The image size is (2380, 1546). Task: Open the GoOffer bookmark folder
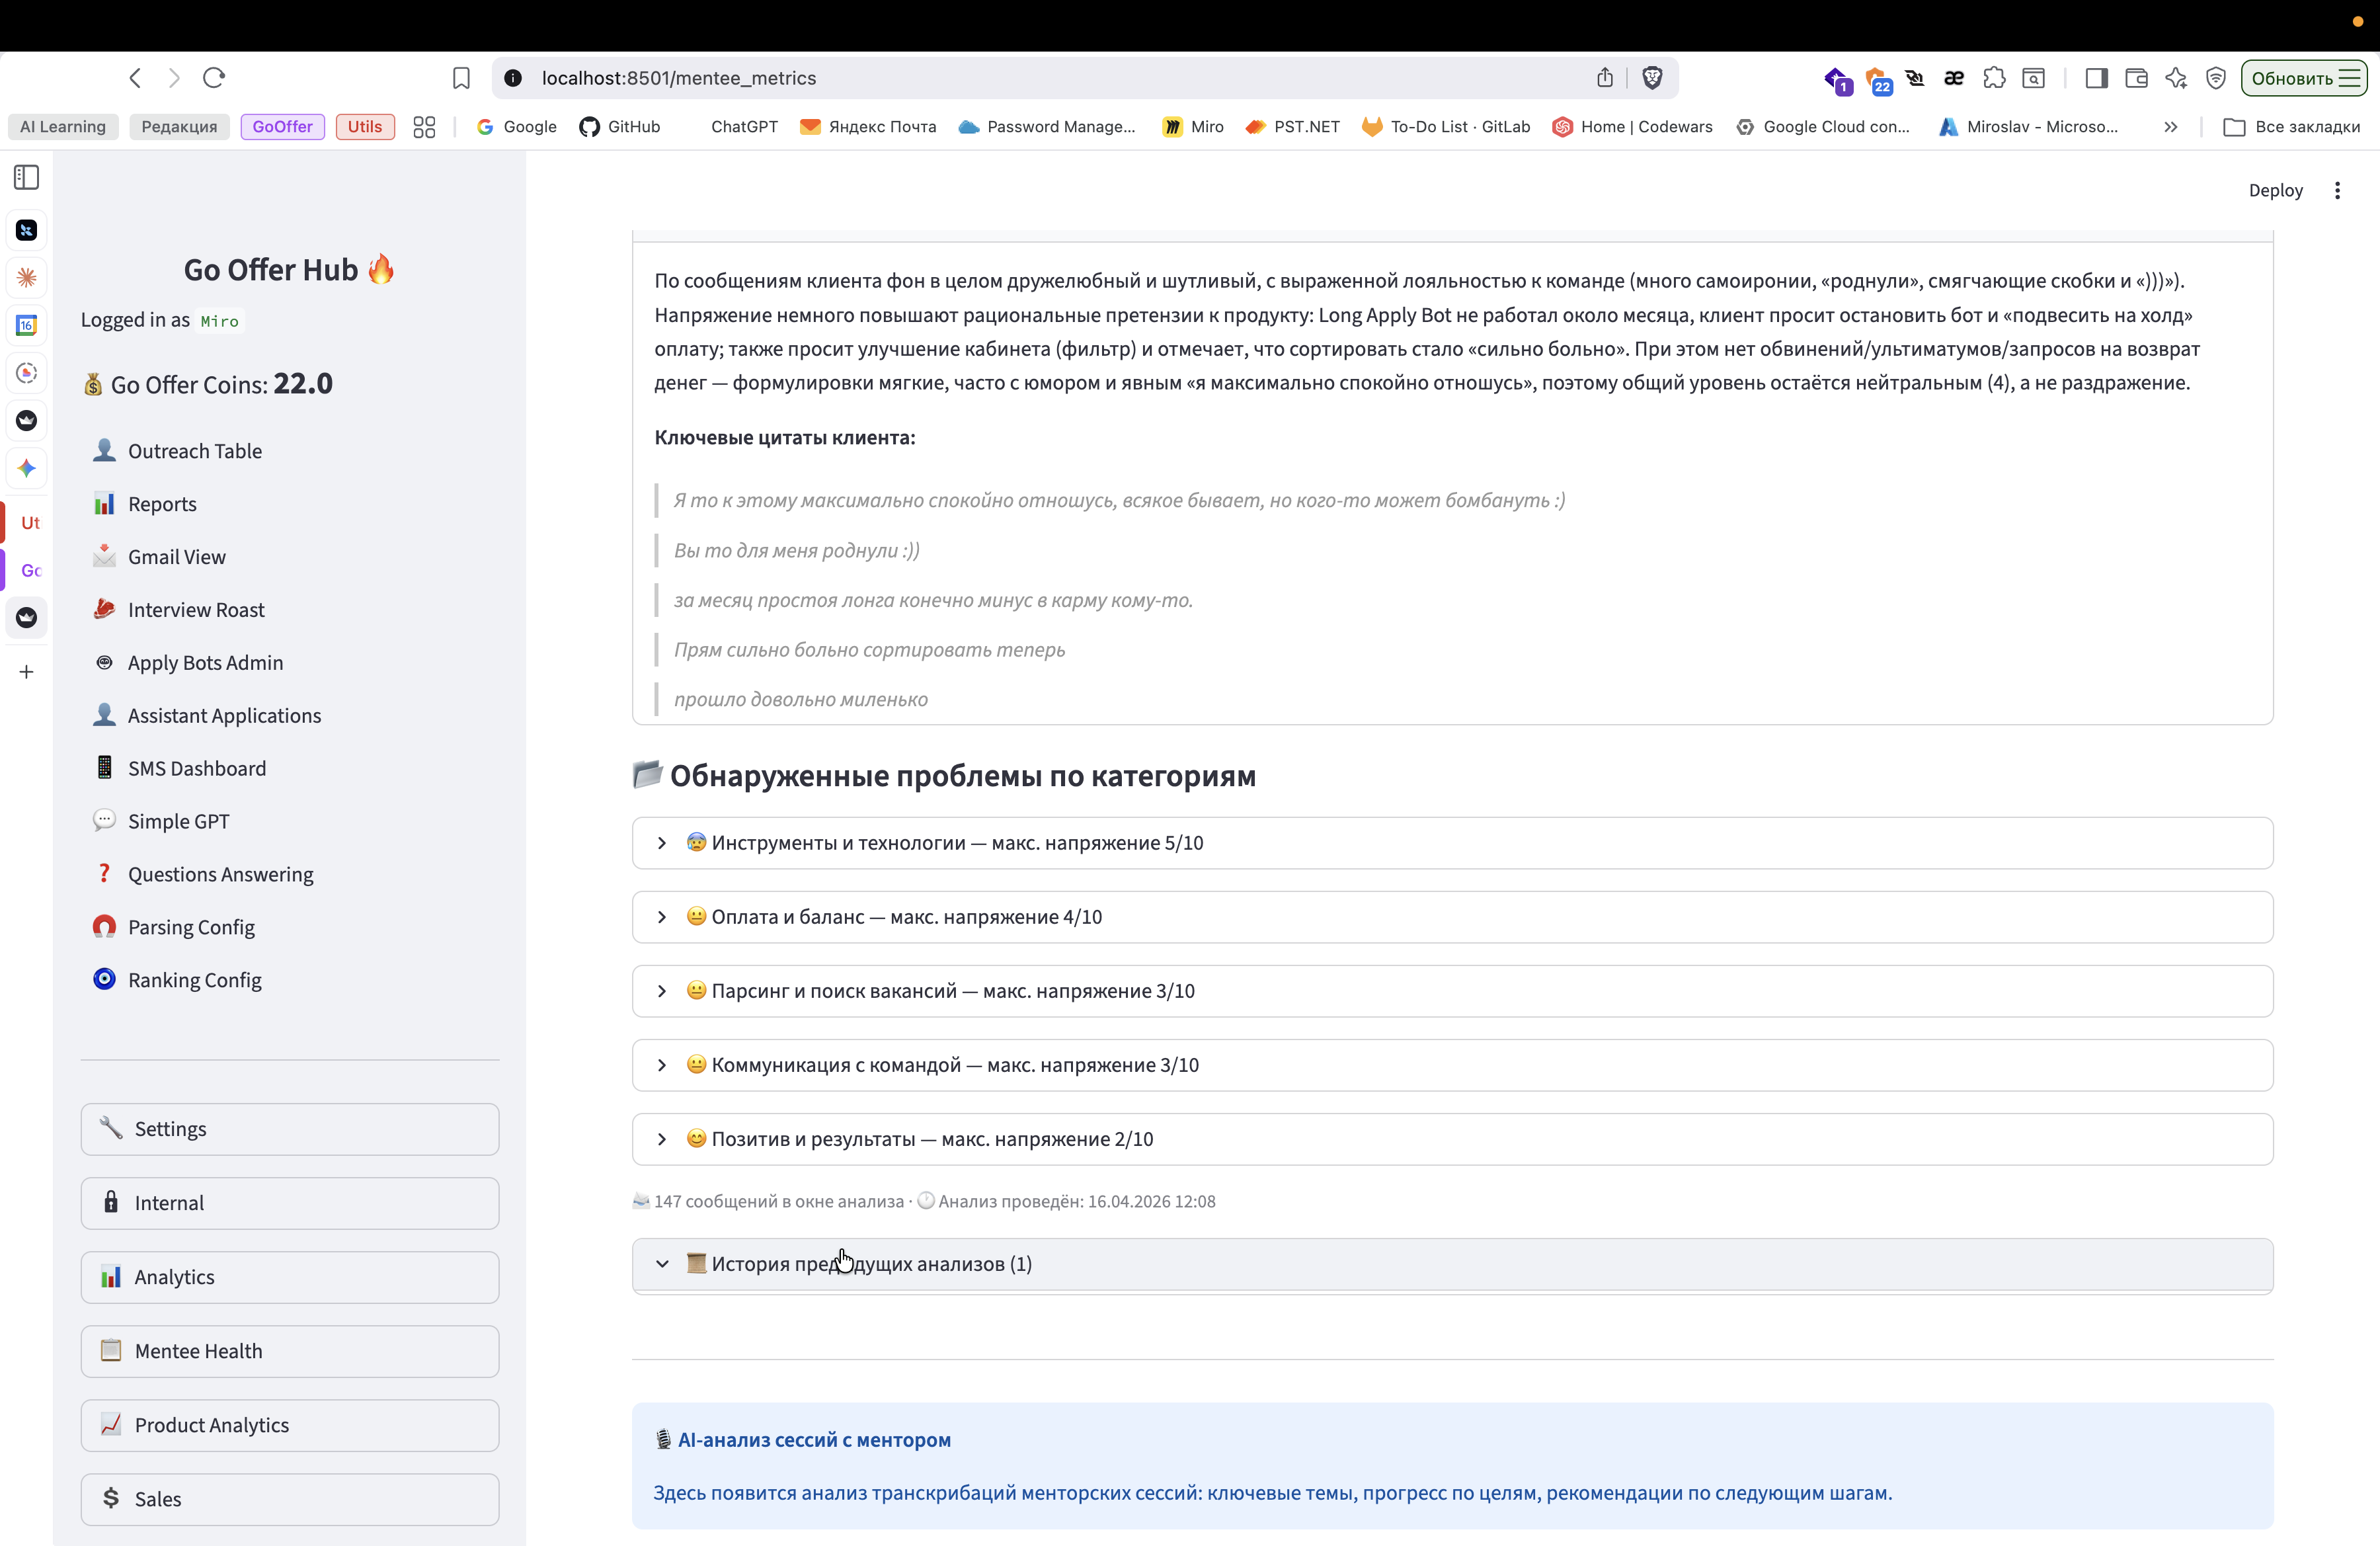pos(282,127)
